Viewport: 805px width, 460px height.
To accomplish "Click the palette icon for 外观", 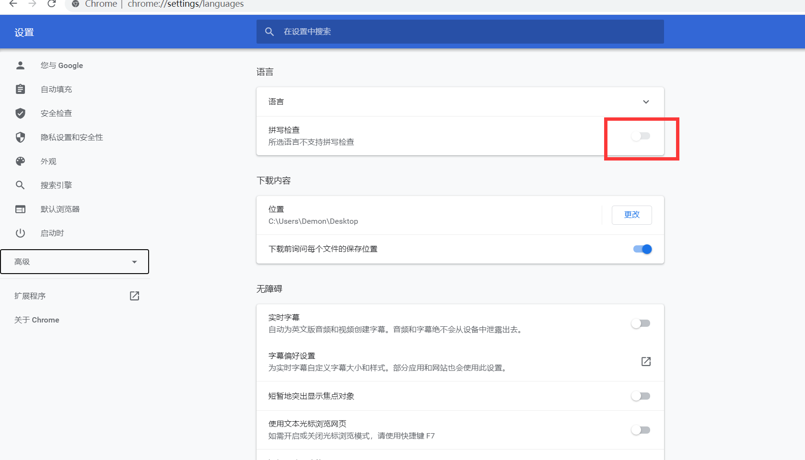I will tap(20, 161).
